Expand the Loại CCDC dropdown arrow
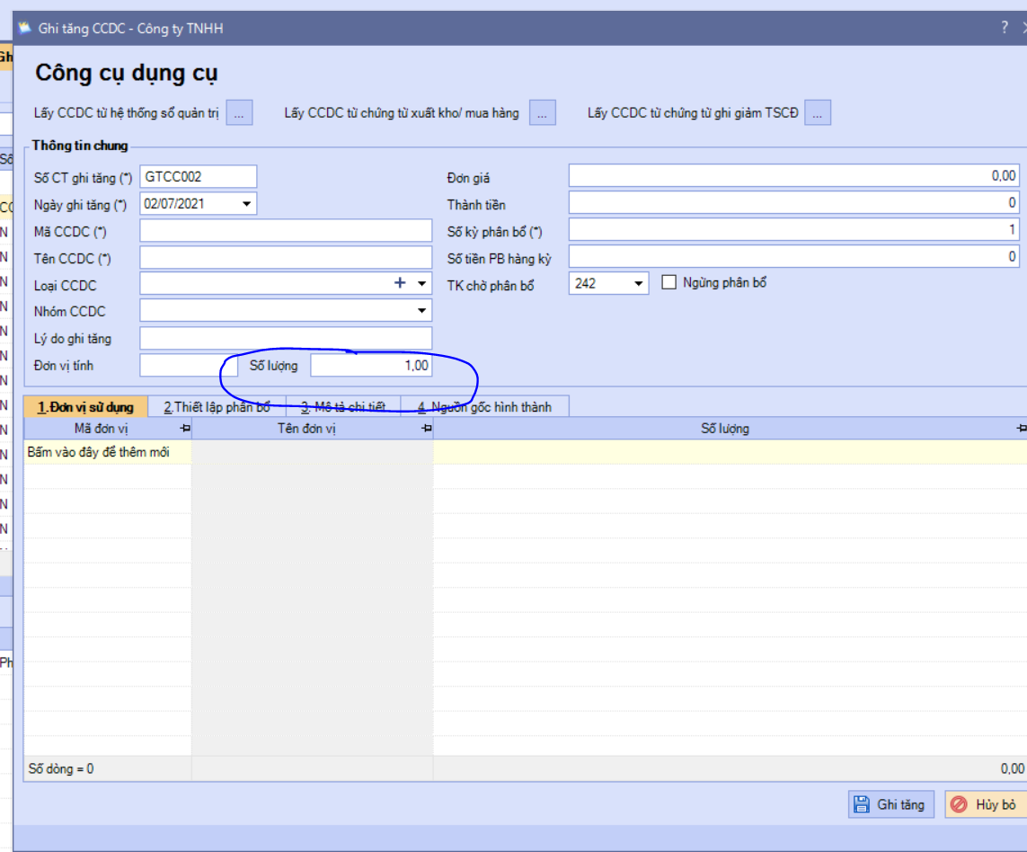This screenshot has height=852, width=1027. click(421, 283)
